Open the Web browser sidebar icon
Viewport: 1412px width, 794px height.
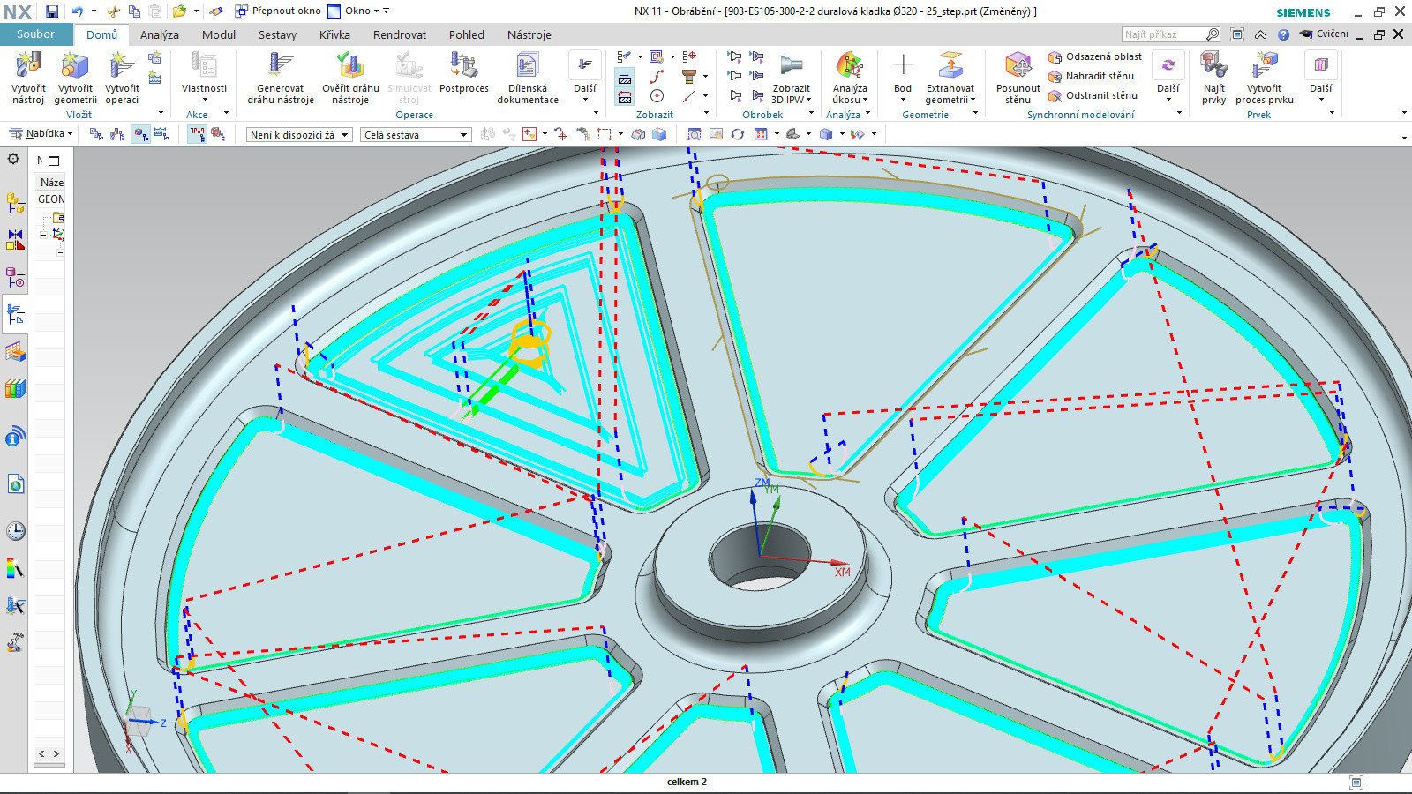[15, 484]
